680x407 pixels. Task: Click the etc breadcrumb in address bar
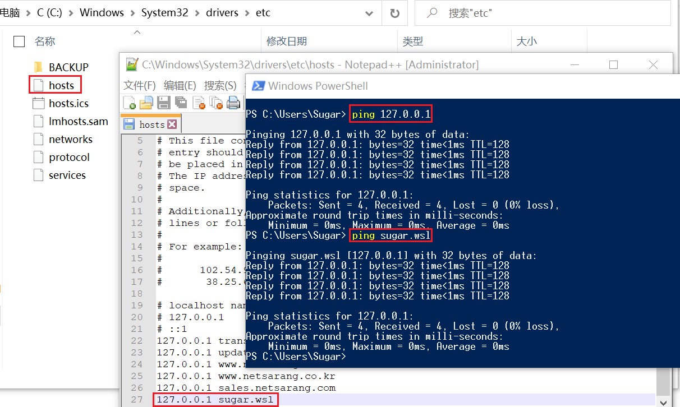(263, 13)
